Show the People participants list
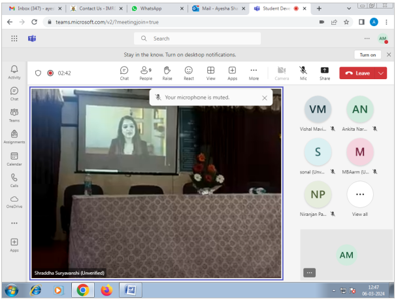Screen dimensions: 396x299 click(x=146, y=73)
